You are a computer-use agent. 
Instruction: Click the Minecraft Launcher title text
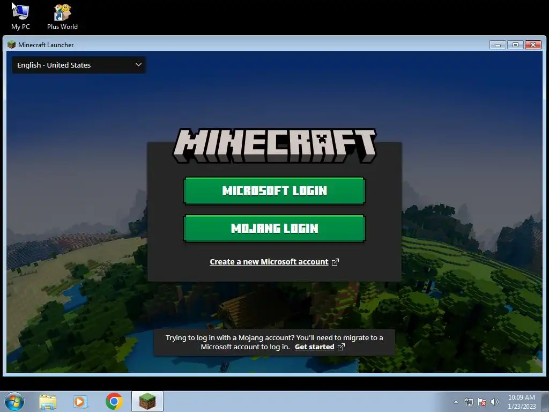tap(46, 45)
